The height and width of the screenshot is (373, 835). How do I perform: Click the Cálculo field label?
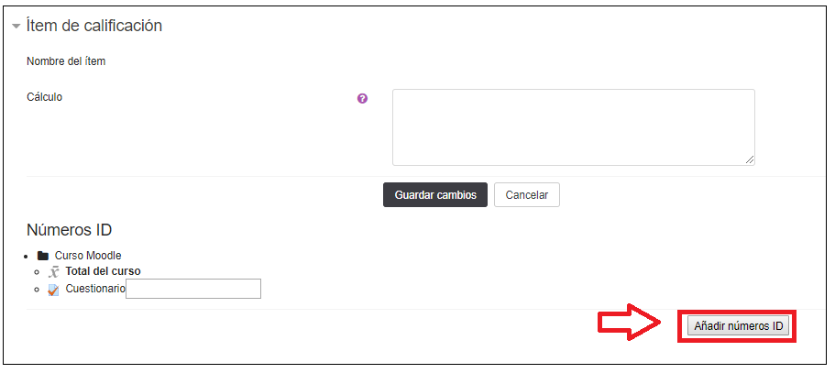(45, 96)
